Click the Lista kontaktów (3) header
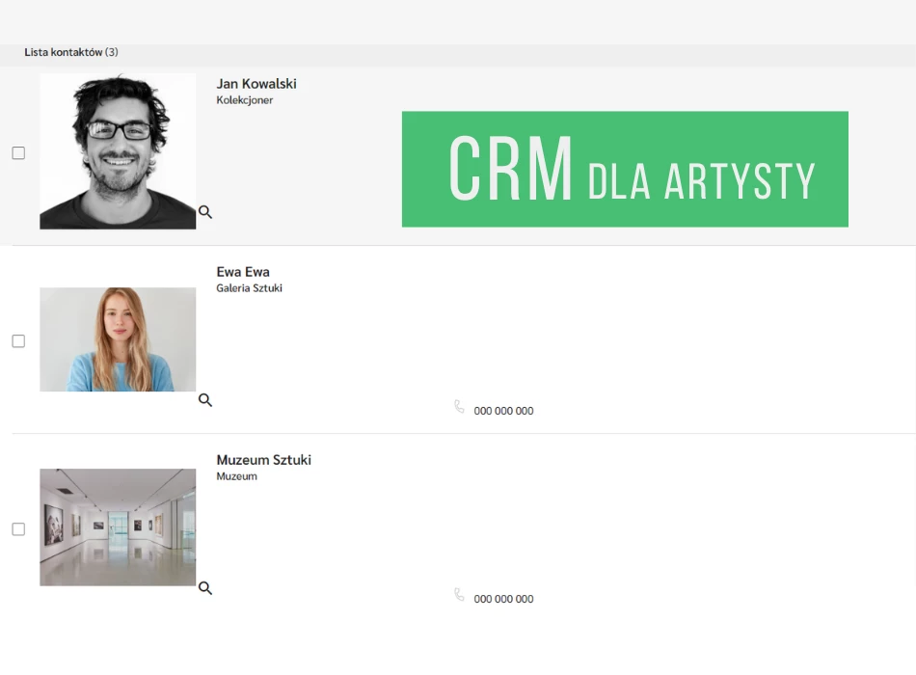Screen dimensions: 916x675 (x=71, y=52)
